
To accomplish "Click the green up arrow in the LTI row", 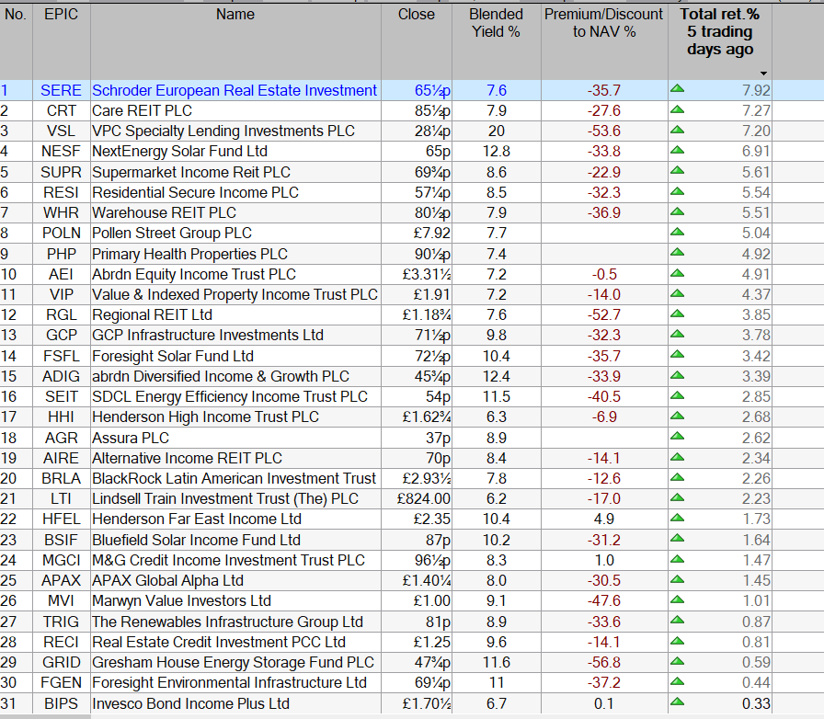I will coord(678,497).
